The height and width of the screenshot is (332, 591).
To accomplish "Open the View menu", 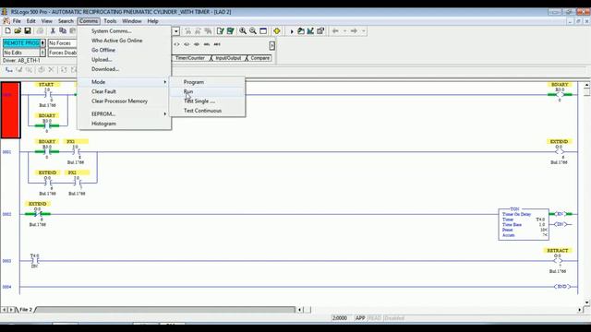I will 47,21.
